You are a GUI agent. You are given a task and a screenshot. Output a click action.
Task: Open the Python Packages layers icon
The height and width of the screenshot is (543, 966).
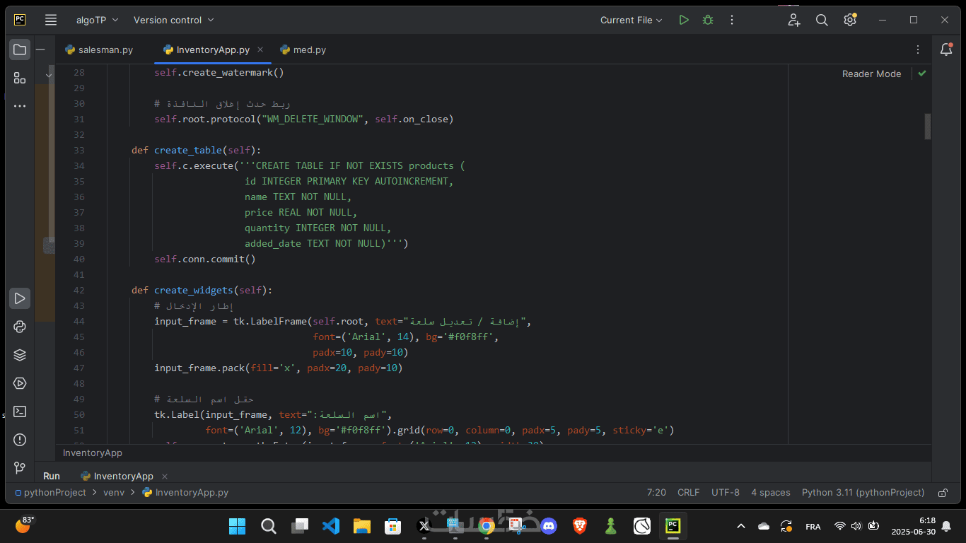coord(20,355)
